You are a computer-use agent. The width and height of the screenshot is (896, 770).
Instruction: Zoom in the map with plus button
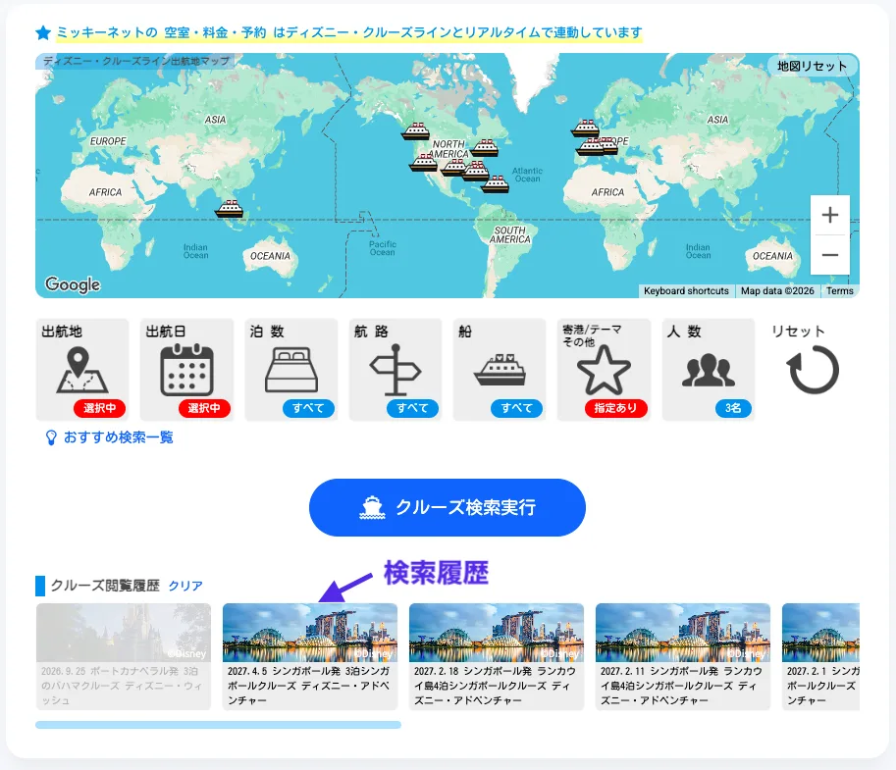click(829, 215)
